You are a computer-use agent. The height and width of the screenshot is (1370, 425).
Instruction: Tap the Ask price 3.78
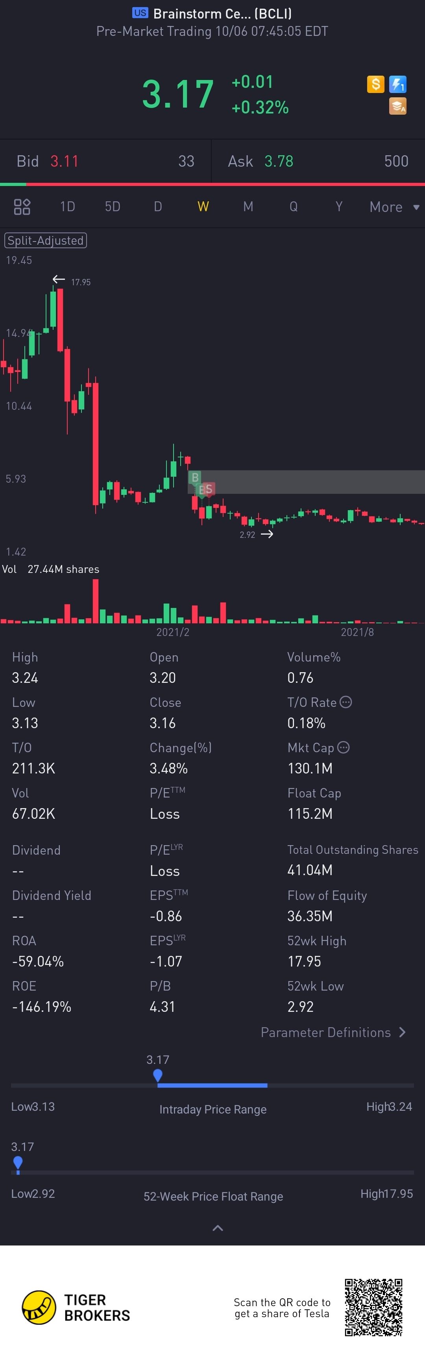(x=279, y=161)
